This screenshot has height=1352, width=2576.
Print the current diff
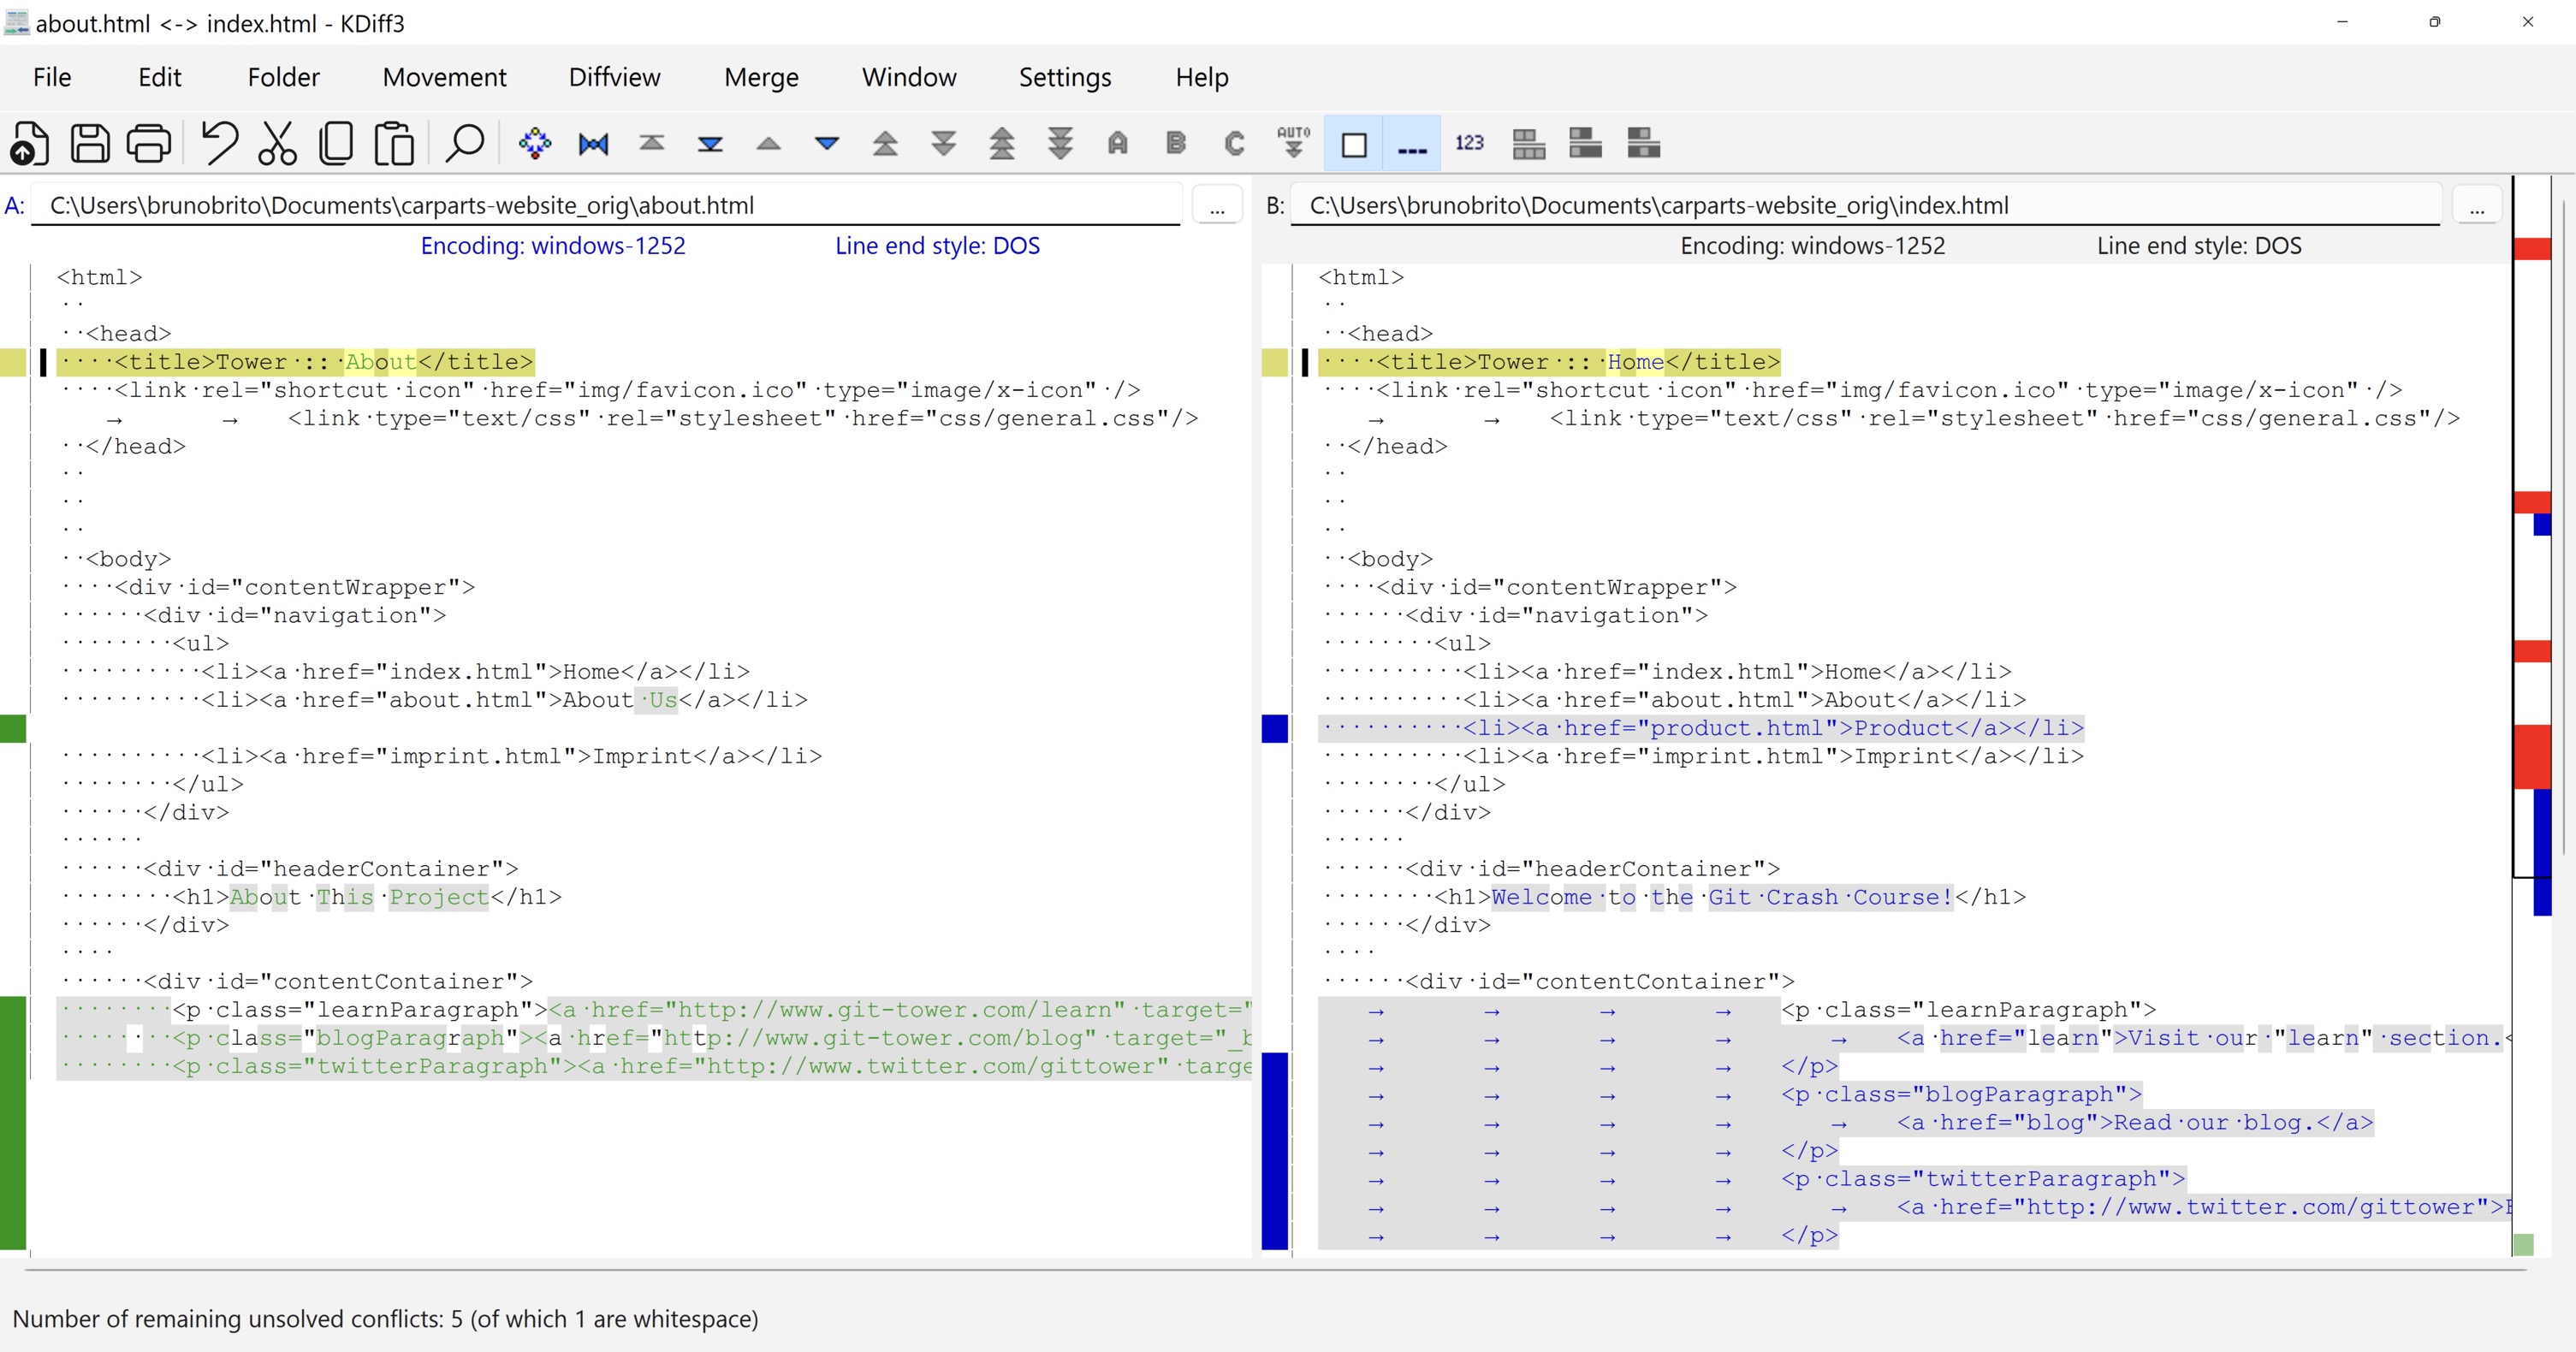148,143
